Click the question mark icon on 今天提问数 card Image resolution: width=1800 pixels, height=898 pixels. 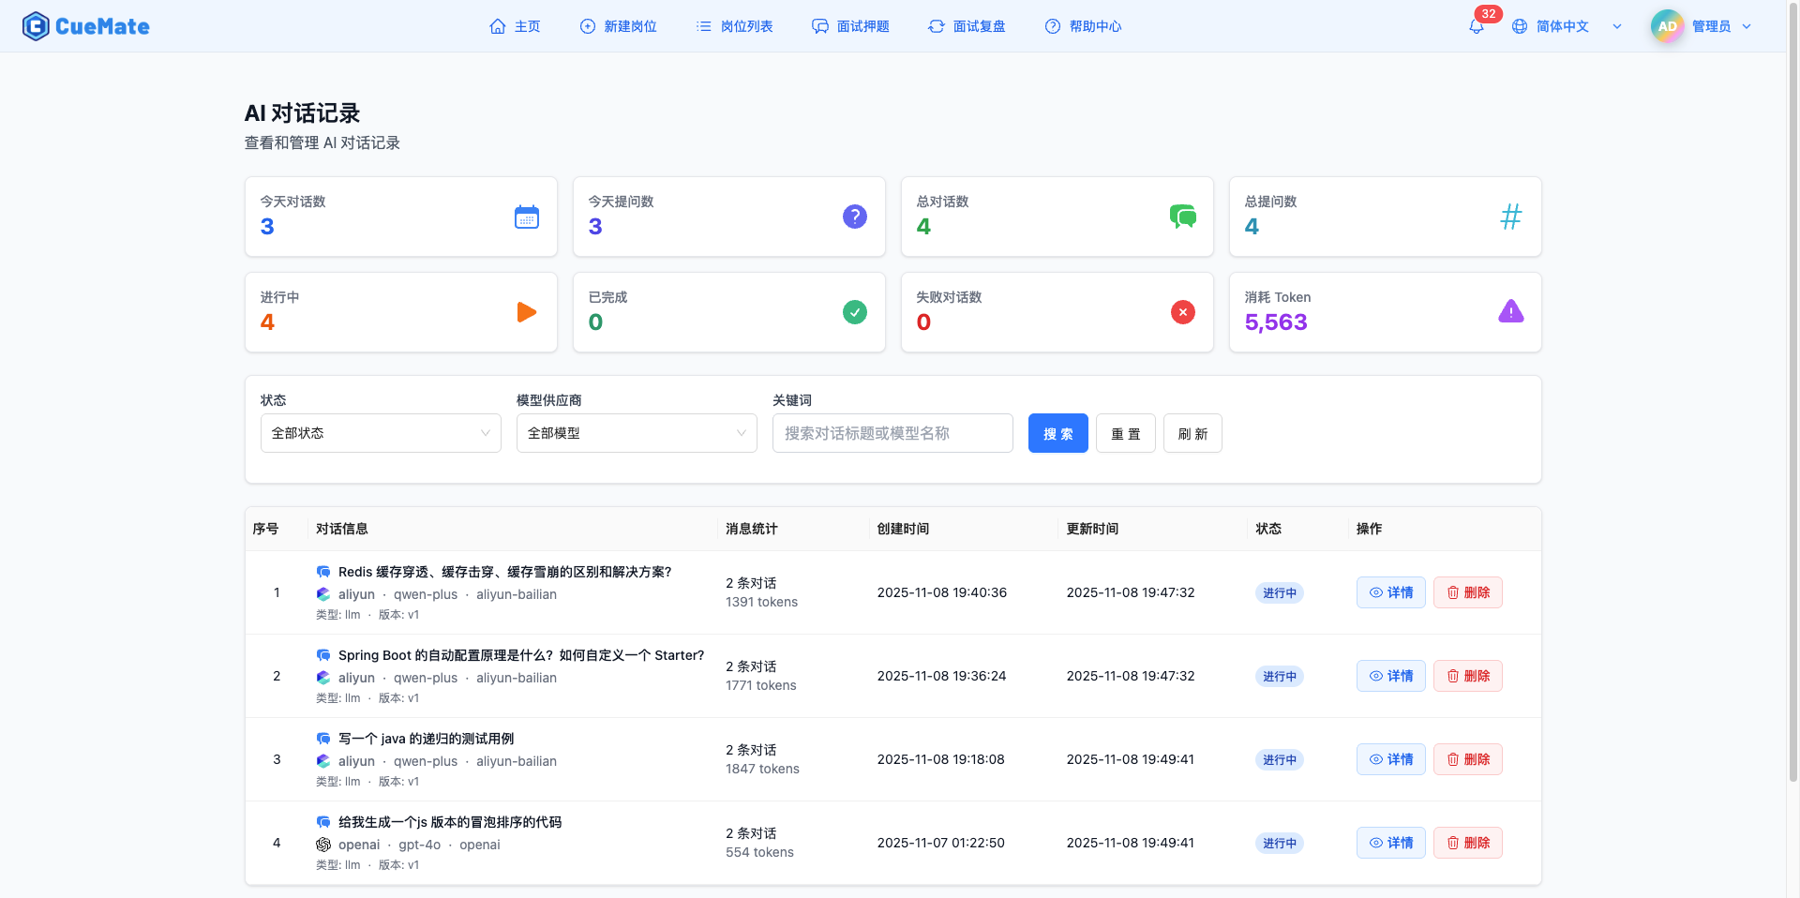(854, 217)
